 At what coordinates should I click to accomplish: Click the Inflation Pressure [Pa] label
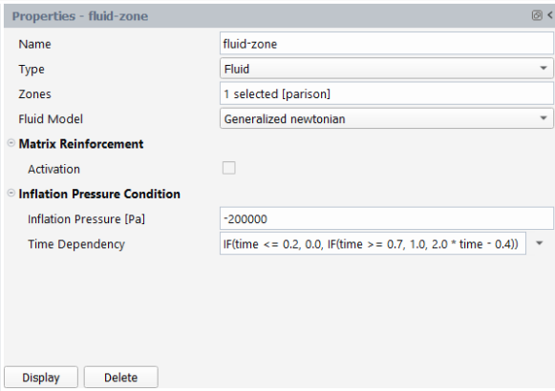(x=86, y=219)
